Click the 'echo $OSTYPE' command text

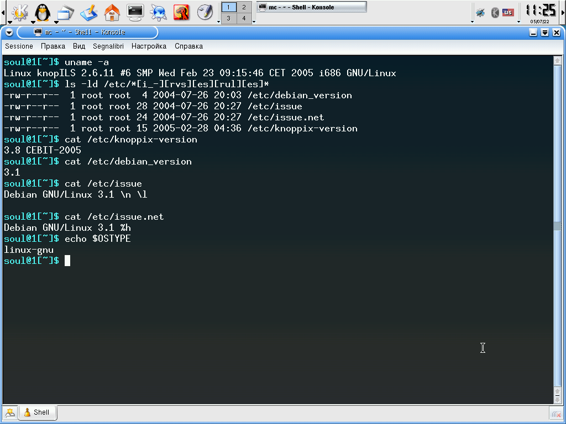[x=97, y=239]
